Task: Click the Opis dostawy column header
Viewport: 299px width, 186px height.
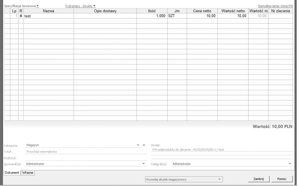Action: point(105,11)
